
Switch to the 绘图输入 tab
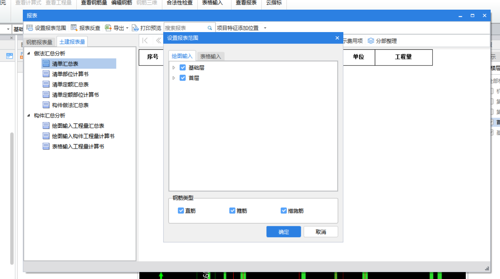[182, 56]
